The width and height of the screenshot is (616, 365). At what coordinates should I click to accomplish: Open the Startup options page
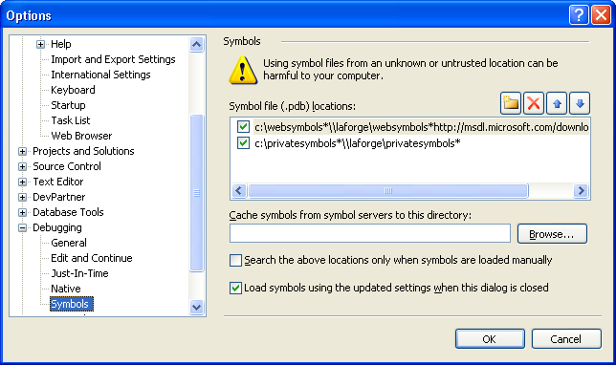click(68, 105)
